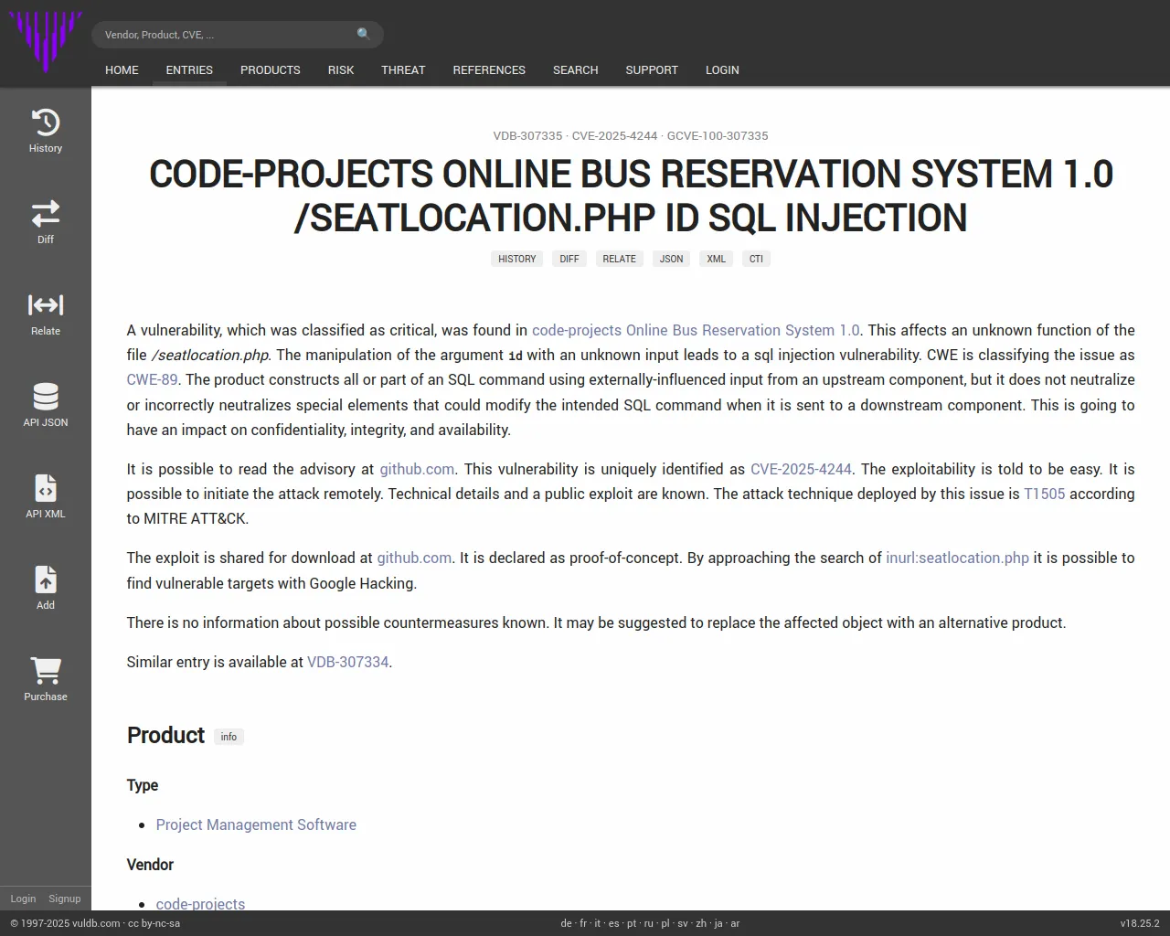Open the Diff sidebar icon
Viewport: 1170px width, 936px height.
click(46, 214)
